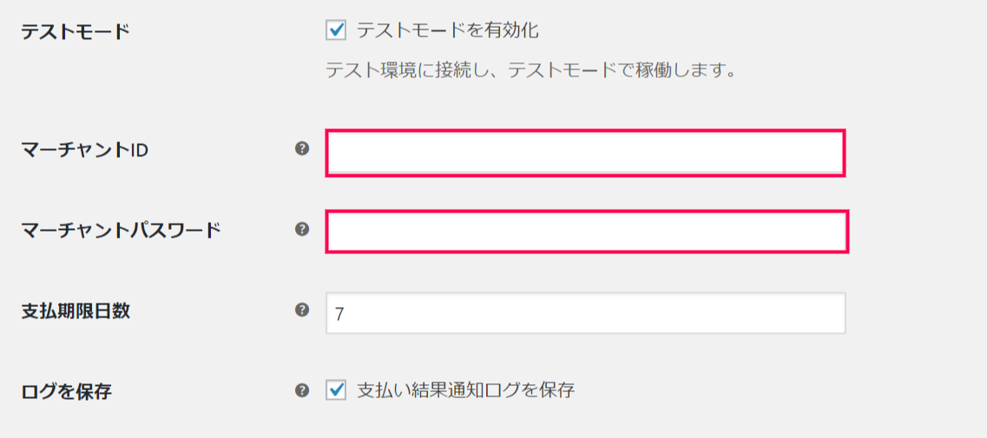Focus the empty マーチャントID text field
Viewport: 987px width, 438px height.
tap(585, 153)
